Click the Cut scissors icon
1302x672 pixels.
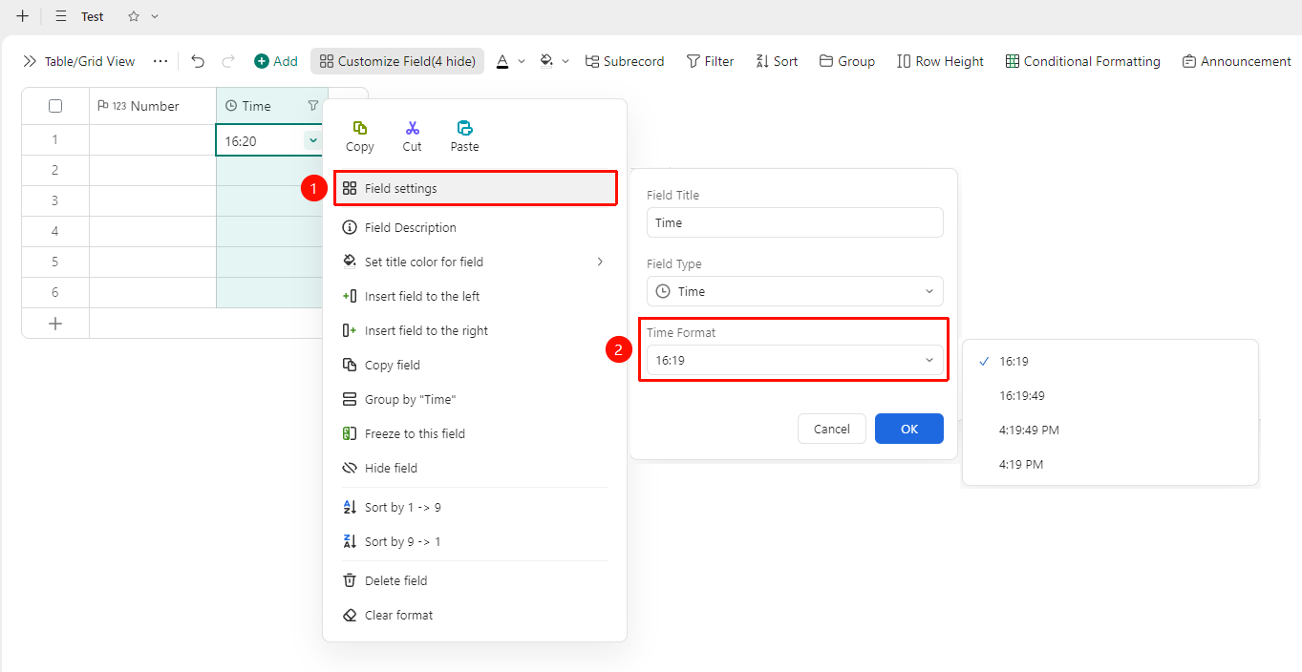pyautogui.click(x=412, y=128)
